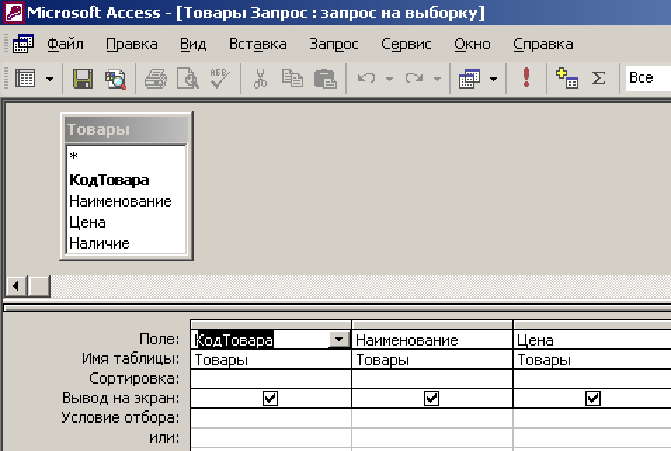Expand the Undo history dropdown
Image resolution: width=671 pixels, height=451 pixels.
(390, 79)
